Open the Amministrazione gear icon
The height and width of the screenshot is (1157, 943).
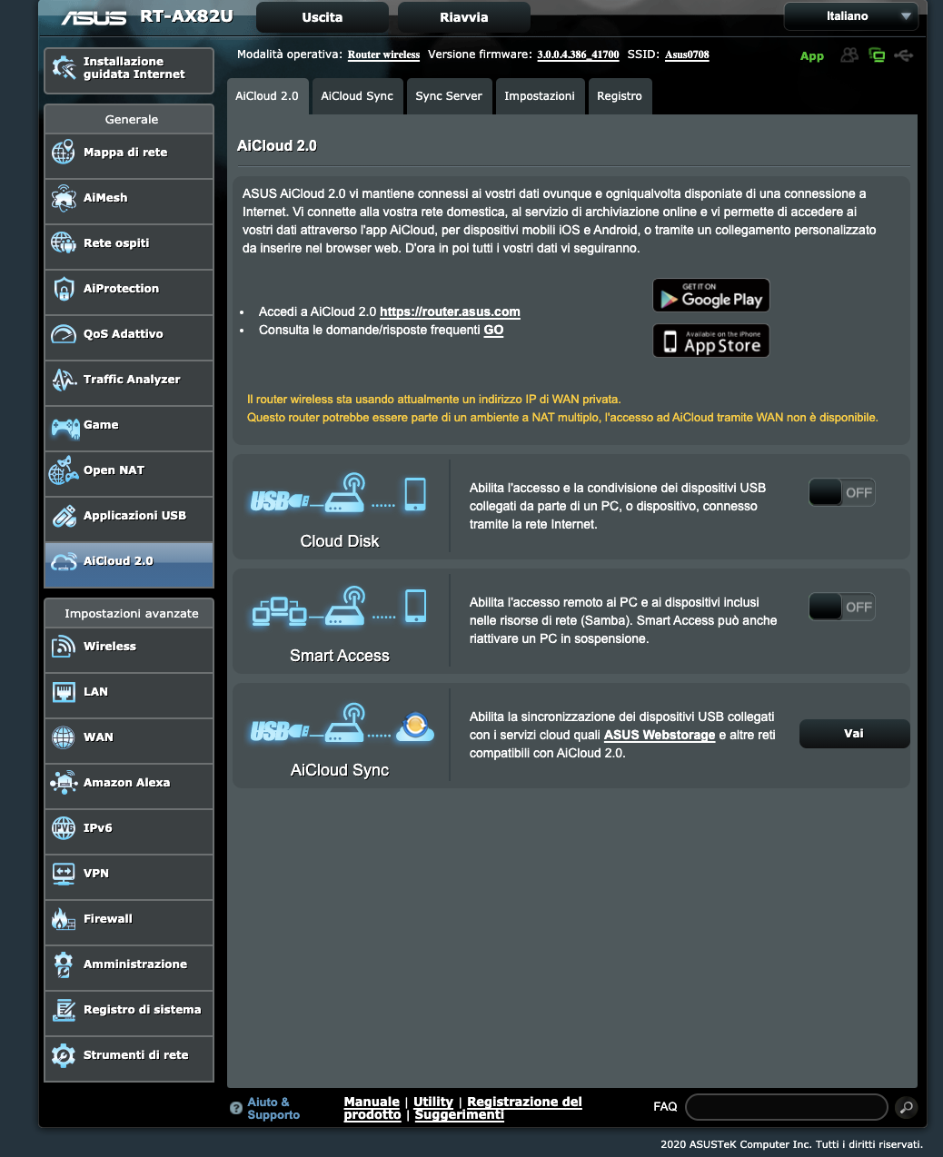pos(64,964)
